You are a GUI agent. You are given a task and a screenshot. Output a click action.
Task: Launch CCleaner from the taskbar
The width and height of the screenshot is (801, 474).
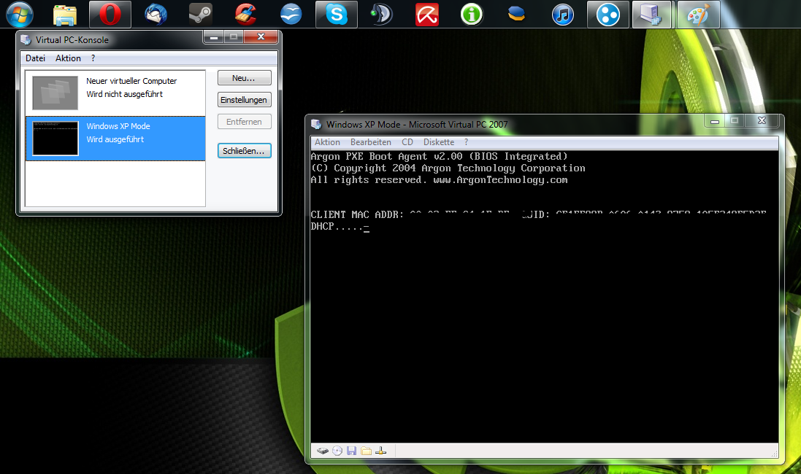[246, 15]
